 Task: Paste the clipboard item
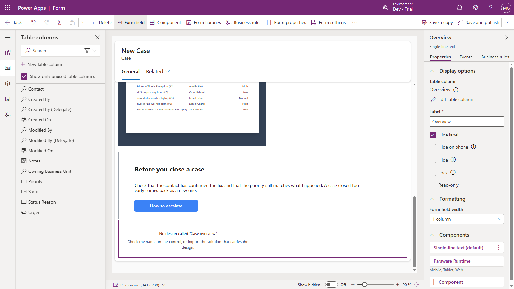[72, 22]
